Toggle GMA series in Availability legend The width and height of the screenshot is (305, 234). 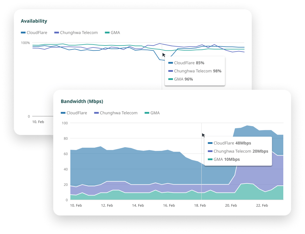pos(113,33)
